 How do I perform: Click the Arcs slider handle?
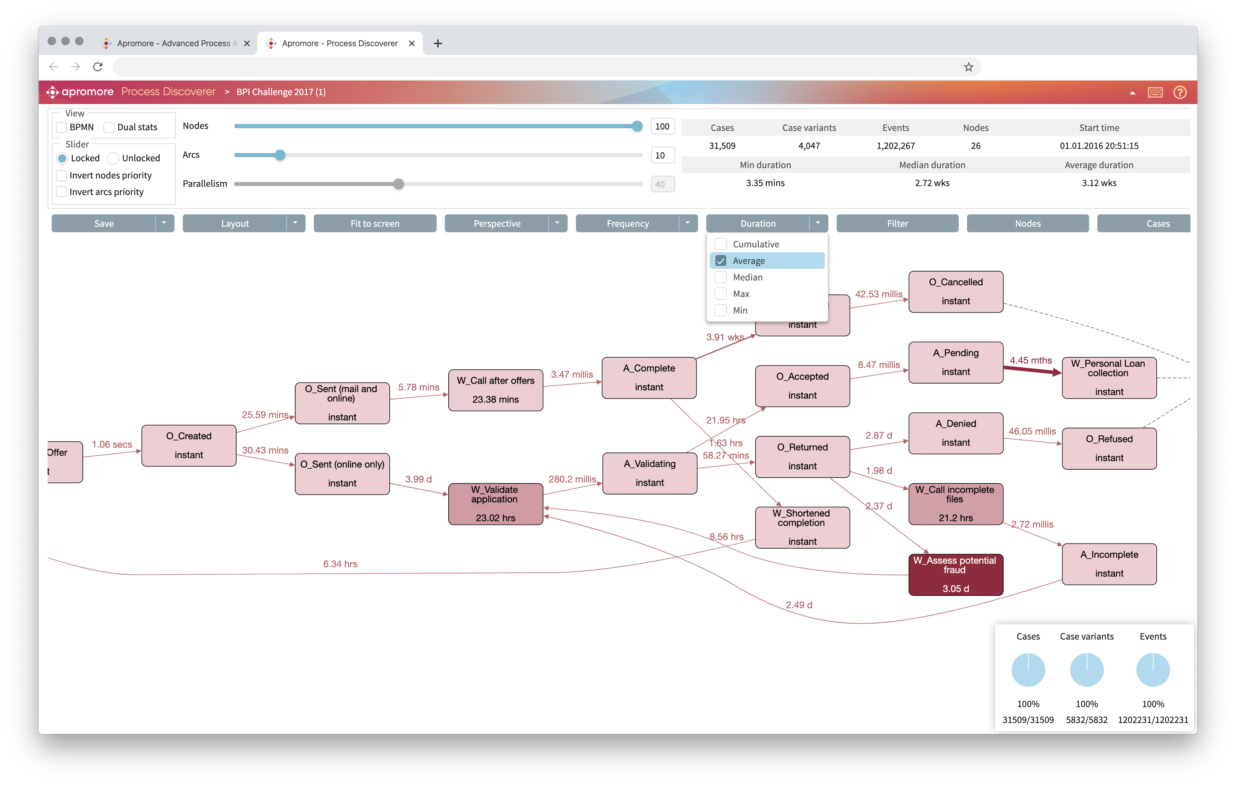point(280,155)
